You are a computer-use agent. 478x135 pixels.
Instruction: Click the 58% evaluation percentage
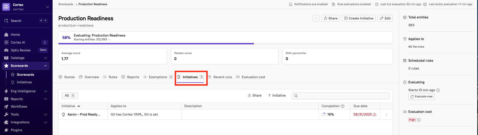click(x=66, y=38)
